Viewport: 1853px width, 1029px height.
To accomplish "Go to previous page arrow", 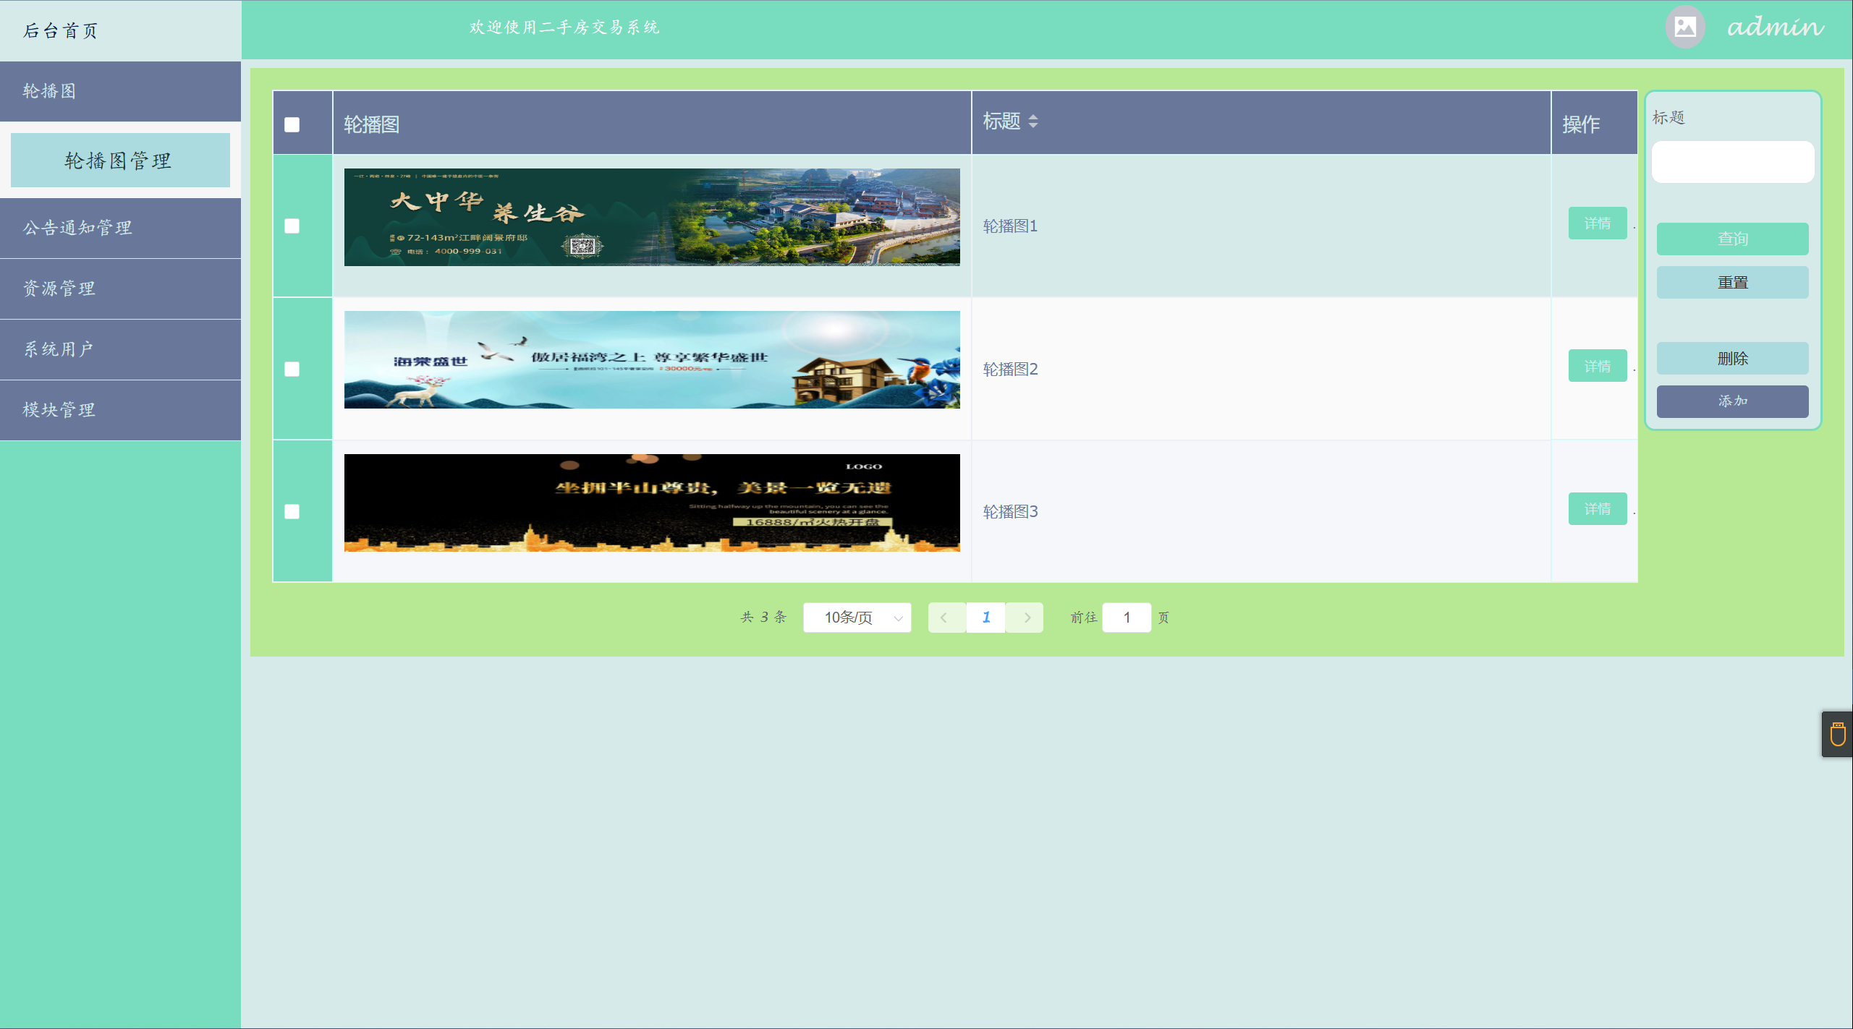I will pos(945,618).
